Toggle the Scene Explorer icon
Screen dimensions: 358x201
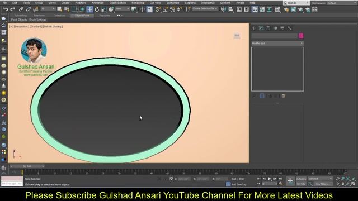tap(239, 9)
